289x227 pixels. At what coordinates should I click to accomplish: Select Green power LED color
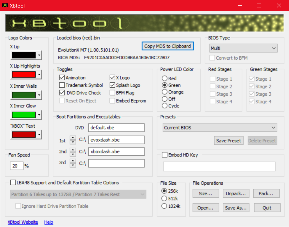coord(164,85)
